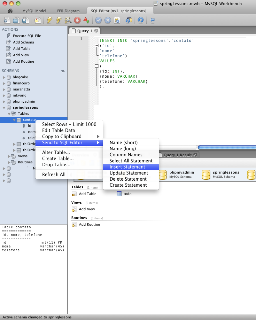Choose Alter Table... from context menu
The width and height of the screenshot is (256, 320).
(69, 152)
